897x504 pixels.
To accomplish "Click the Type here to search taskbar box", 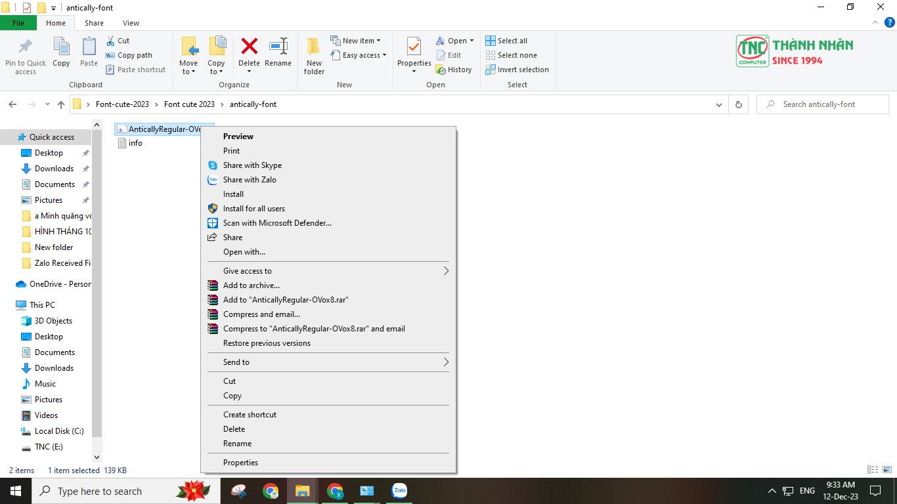I will (x=125, y=491).
